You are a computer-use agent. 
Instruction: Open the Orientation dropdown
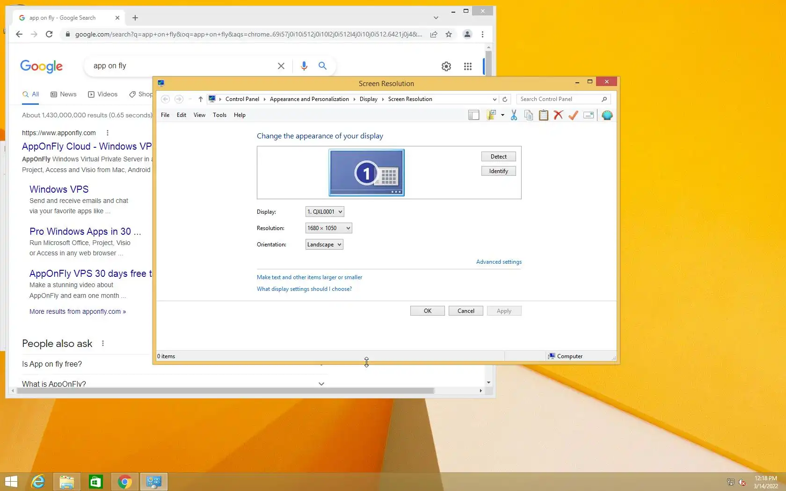tap(324, 245)
